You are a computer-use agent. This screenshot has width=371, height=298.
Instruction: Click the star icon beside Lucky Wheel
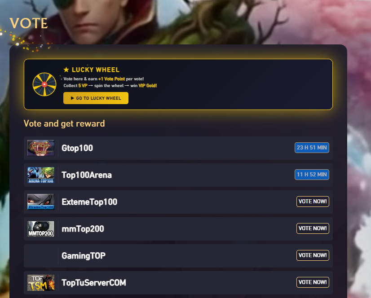[66, 70]
